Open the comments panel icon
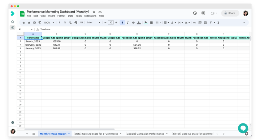260x140 pixels. click(x=203, y=13)
